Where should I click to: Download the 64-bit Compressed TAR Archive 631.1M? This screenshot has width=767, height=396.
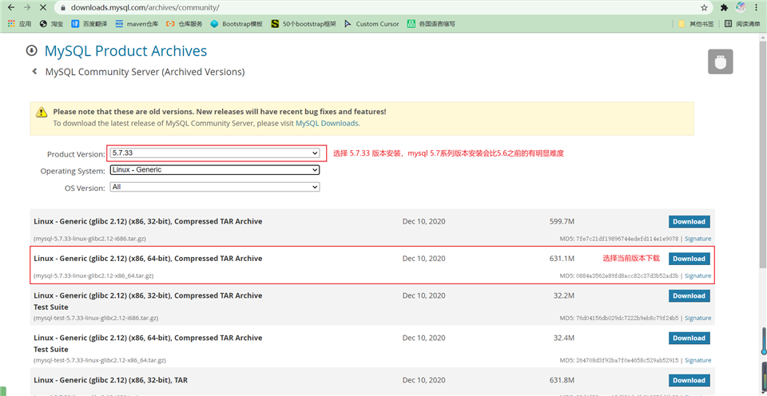[690, 259]
